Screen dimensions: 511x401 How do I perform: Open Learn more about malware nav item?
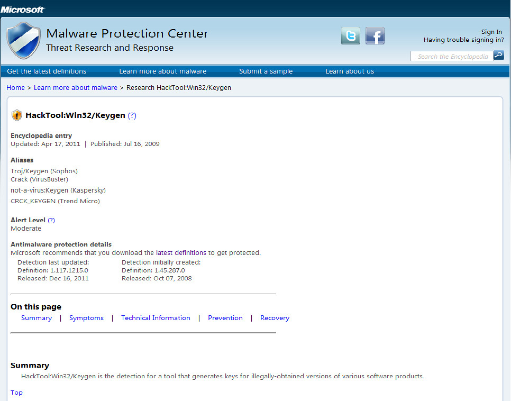(162, 71)
